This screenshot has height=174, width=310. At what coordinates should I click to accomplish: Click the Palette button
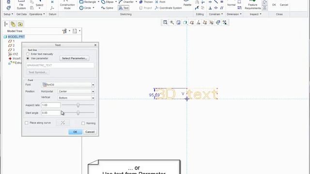tap(187, 3)
